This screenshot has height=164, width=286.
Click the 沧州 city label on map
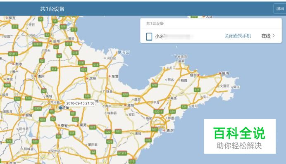click(x=56, y=41)
